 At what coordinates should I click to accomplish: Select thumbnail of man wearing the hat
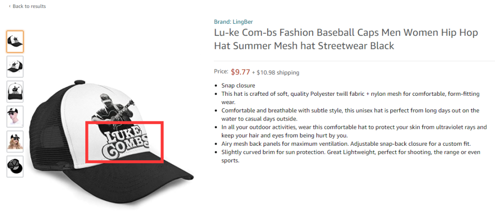point(15,116)
